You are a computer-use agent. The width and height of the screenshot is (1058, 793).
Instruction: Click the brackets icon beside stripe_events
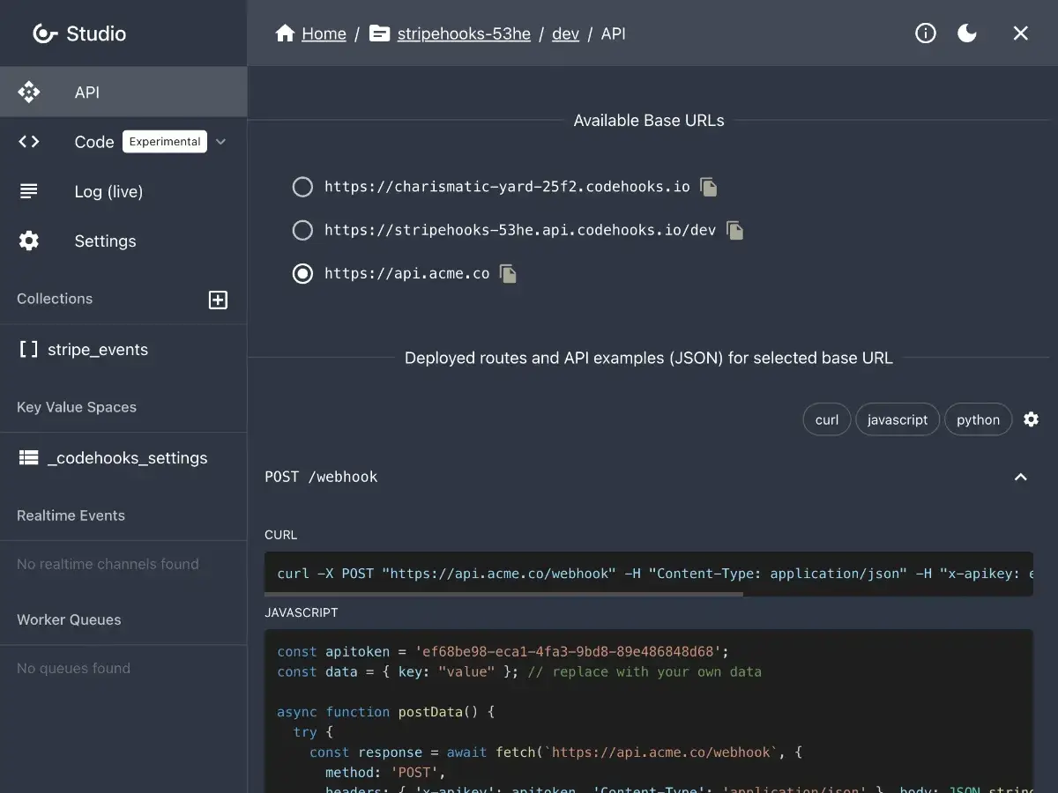point(28,350)
